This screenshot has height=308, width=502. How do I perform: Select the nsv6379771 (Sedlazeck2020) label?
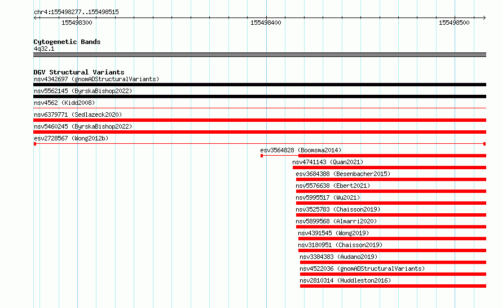click(78, 115)
